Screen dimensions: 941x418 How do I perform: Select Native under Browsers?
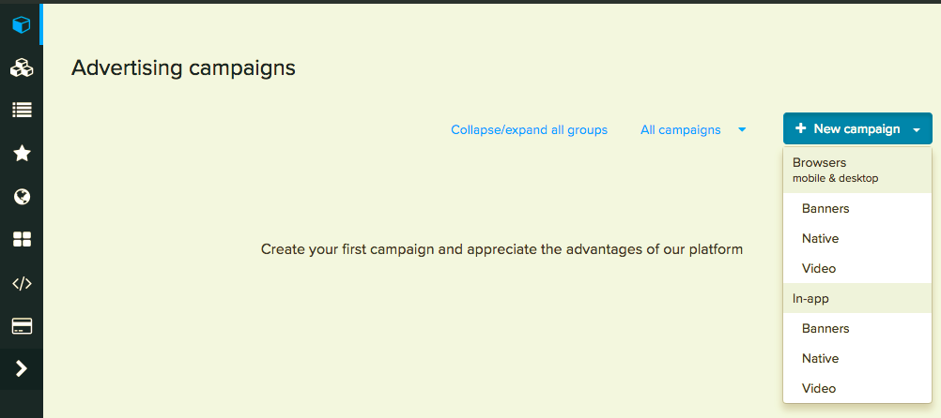point(820,238)
